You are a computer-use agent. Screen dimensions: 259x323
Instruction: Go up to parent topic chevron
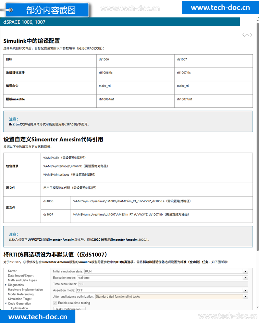click(247, 35)
